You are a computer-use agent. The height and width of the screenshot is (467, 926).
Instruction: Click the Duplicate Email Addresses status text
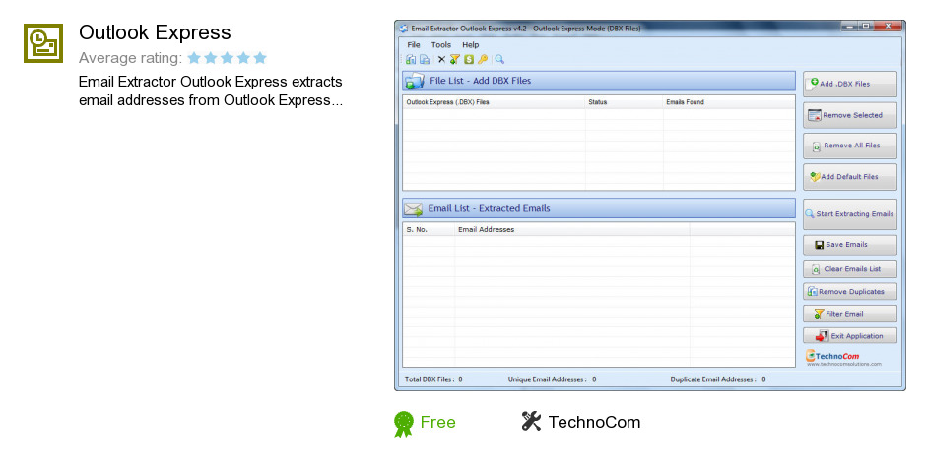718,379
